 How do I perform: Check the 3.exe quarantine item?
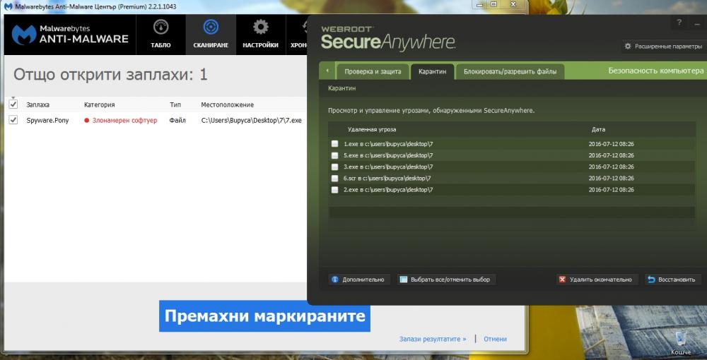[x=334, y=167]
